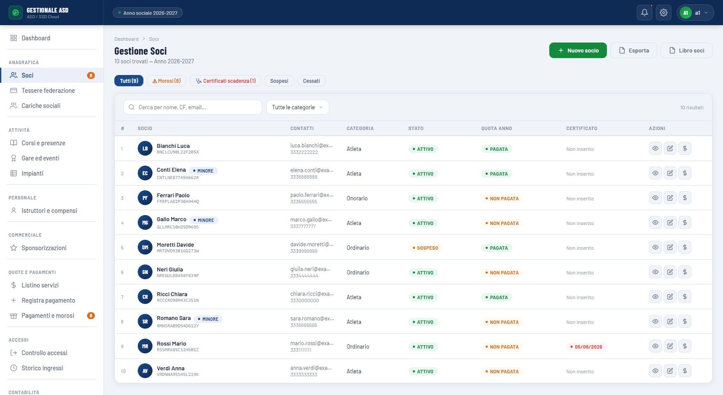This screenshot has width=723, height=395.
Task: Open Registra pagamento in the sidebar
Action: click(x=52, y=300)
